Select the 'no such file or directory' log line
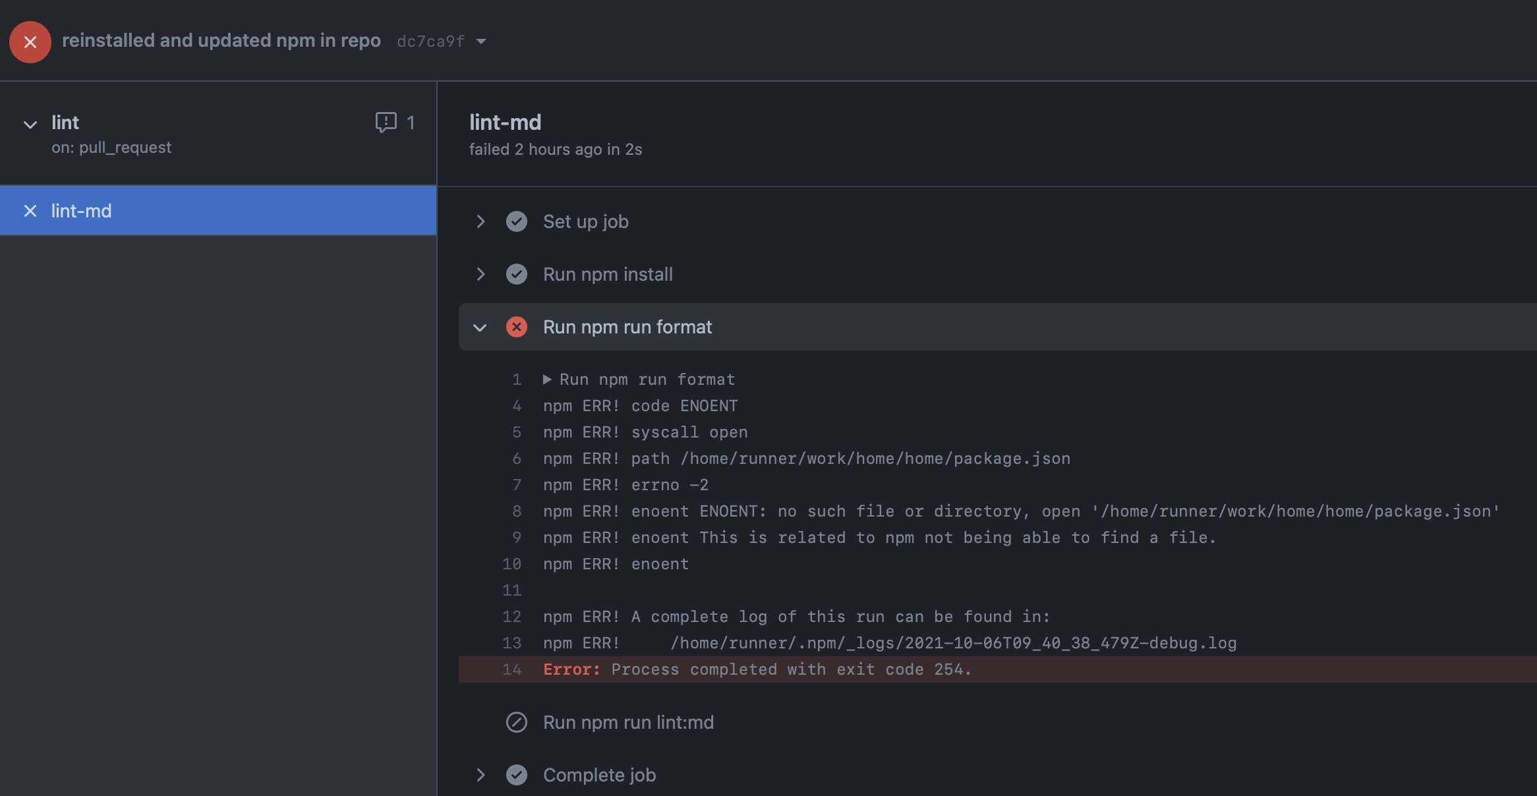This screenshot has height=796, width=1537. [x=1022, y=511]
